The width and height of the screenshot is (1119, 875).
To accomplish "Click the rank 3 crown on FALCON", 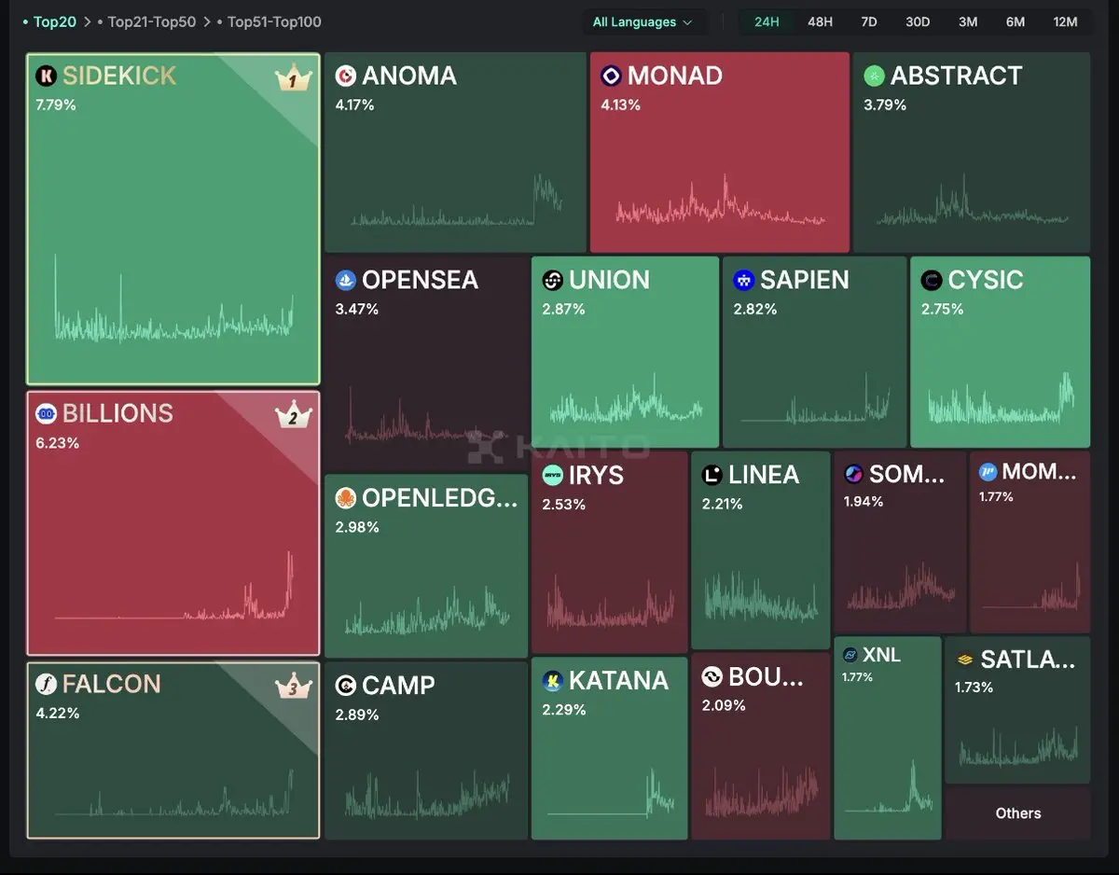I will pos(293,687).
